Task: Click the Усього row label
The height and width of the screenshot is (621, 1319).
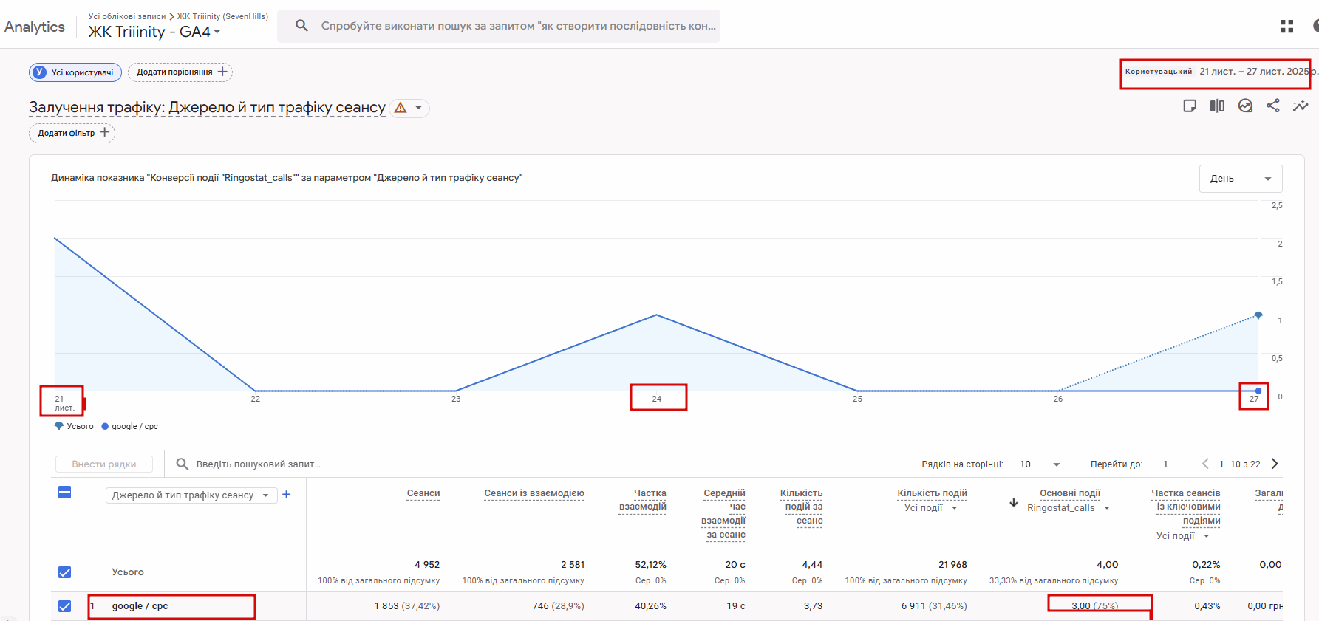Action: tap(128, 572)
